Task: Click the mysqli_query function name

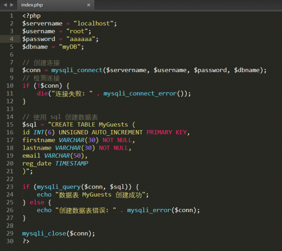Action: [59, 187]
